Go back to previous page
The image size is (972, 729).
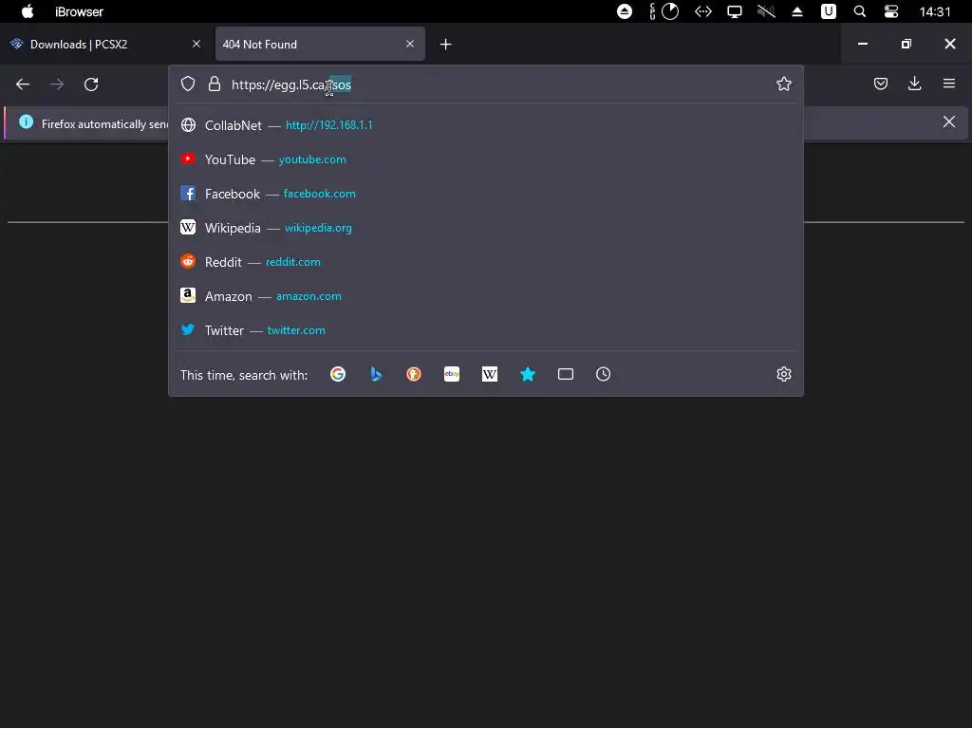pos(23,84)
